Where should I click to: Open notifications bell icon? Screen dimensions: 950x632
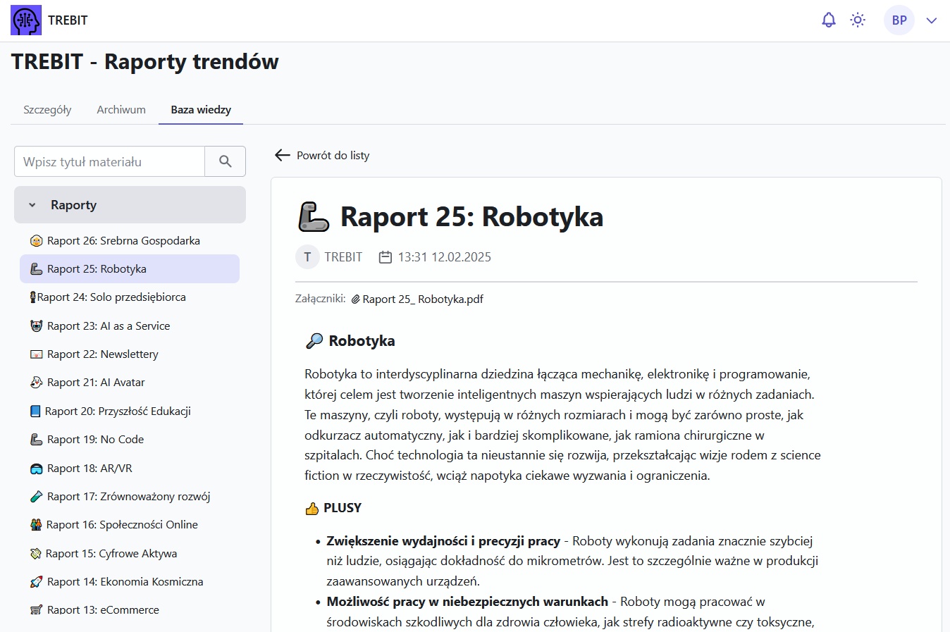click(829, 20)
